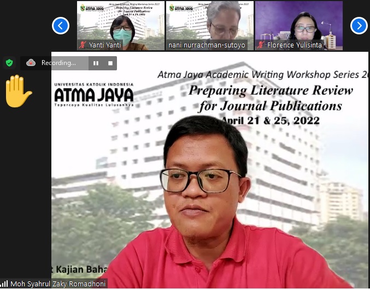The width and height of the screenshot is (370, 289).
Task: Click the main speaker video of Moh Syahrul
Action: tap(209, 170)
